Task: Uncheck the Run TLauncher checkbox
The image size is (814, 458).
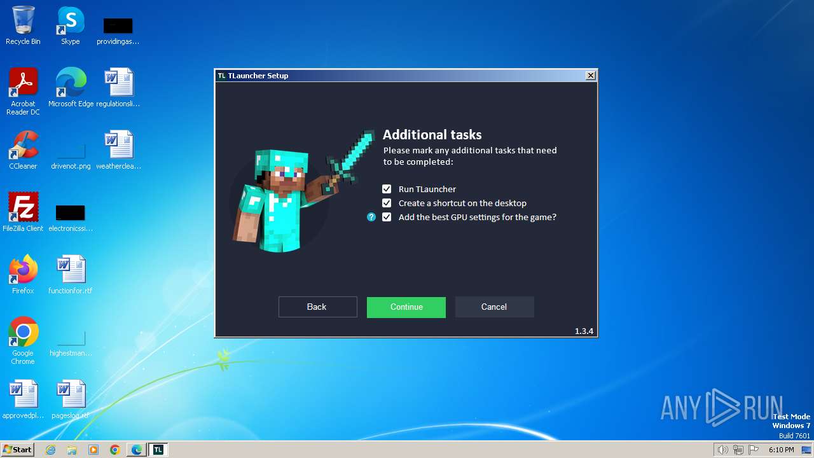Action: (x=387, y=189)
